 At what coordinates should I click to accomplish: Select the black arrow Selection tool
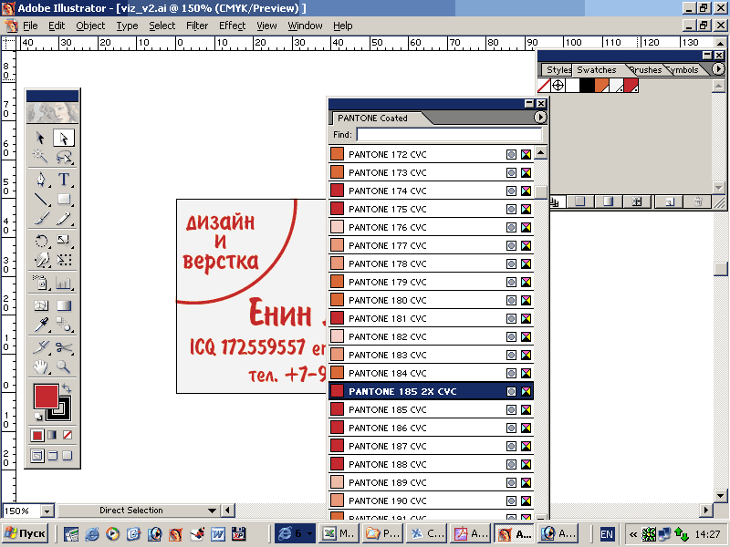[40, 139]
